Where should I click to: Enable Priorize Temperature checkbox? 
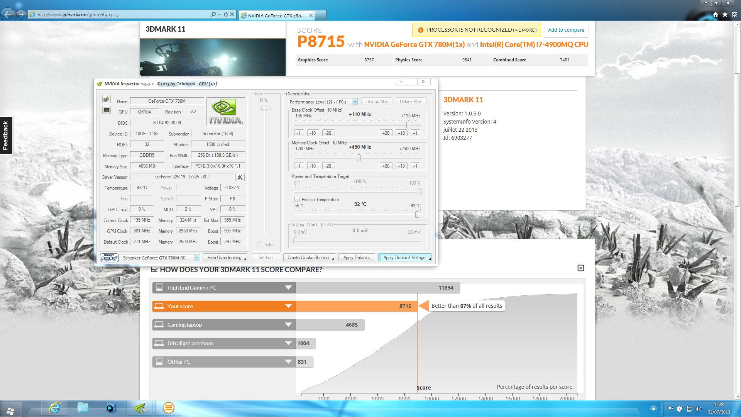click(x=297, y=200)
